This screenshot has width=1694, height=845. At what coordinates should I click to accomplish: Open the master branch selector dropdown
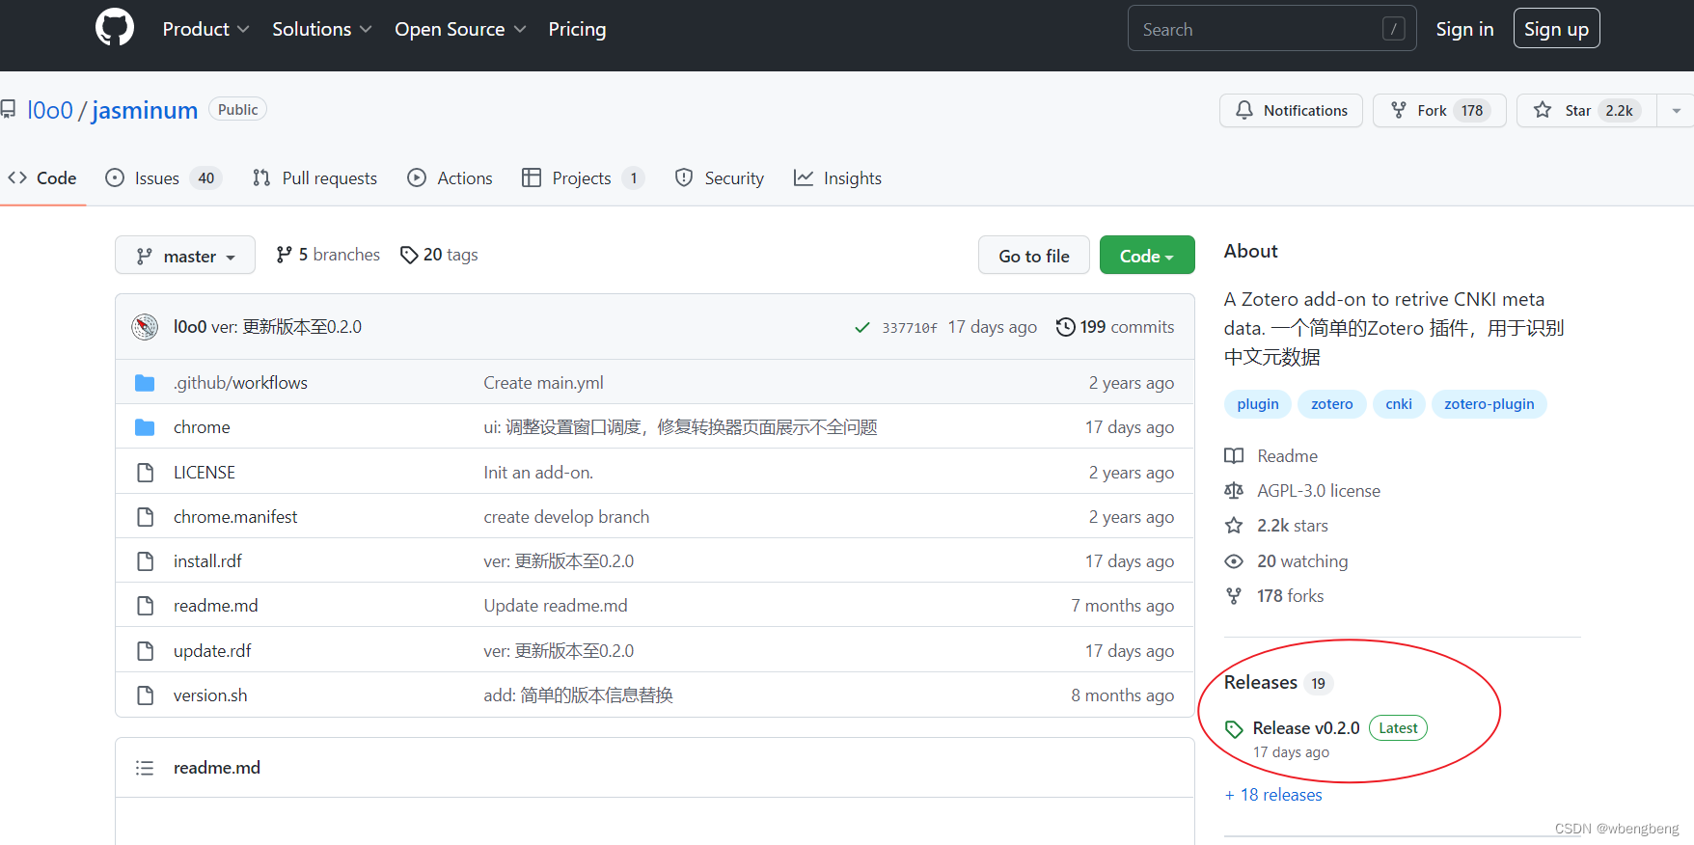click(x=185, y=256)
